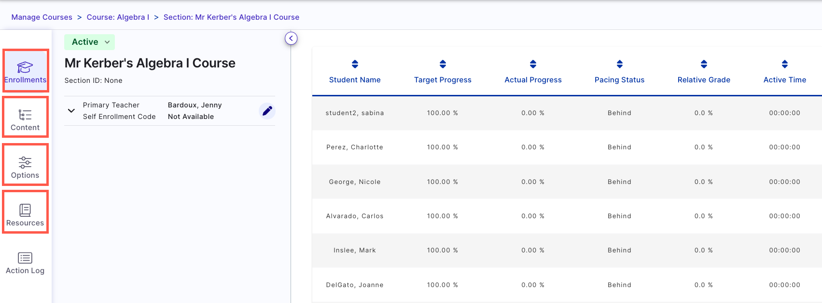The height and width of the screenshot is (303, 822).
Task: Click the Pacing Status column header
Action: click(x=620, y=80)
